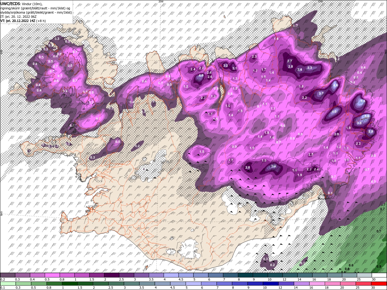Click the 2.5 precipitation value
387x290 pixels.
[x=311, y=155]
